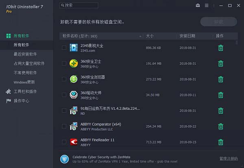The image size is (244, 168).
Task: Check the ABBYY Comparator (x64) checkbox
Action: pyautogui.click(x=64, y=126)
